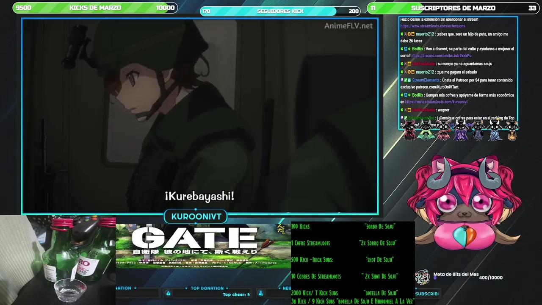Click username muerto212 on the '26 lucas' message
This screenshot has width=542, height=305.
click(425, 34)
